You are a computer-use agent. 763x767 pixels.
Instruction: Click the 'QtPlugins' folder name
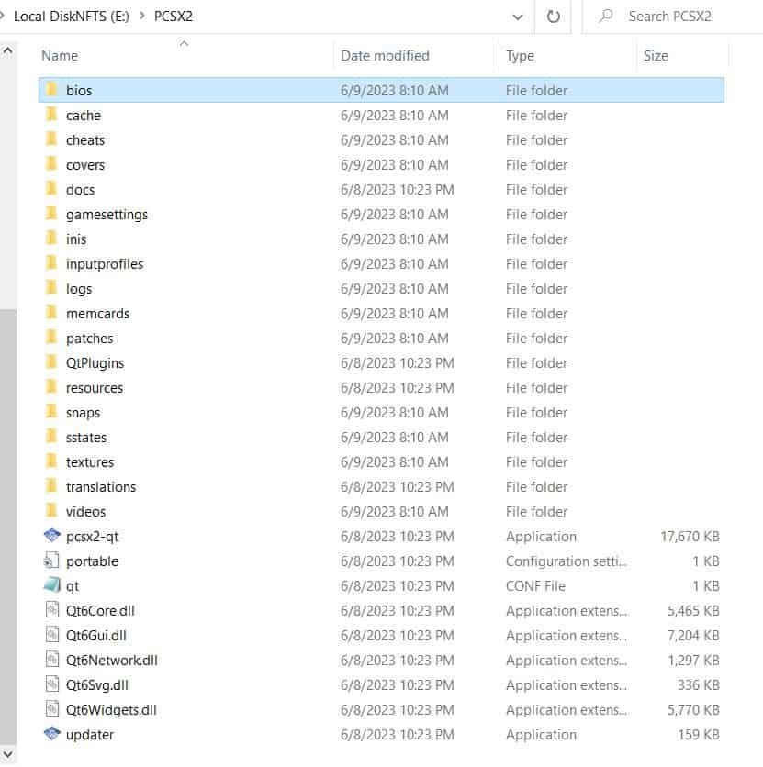point(95,363)
